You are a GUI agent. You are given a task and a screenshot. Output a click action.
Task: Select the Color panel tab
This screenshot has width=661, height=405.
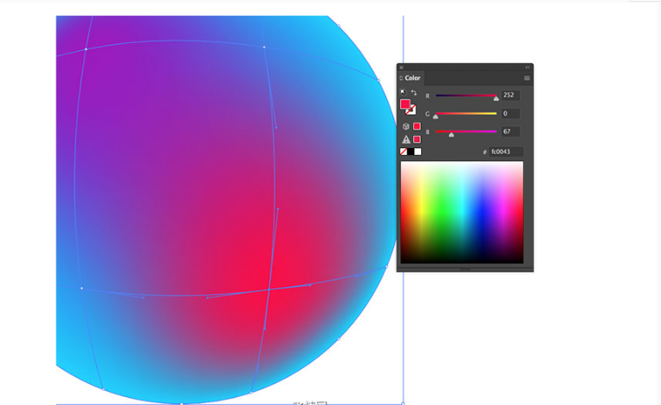[x=412, y=78]
